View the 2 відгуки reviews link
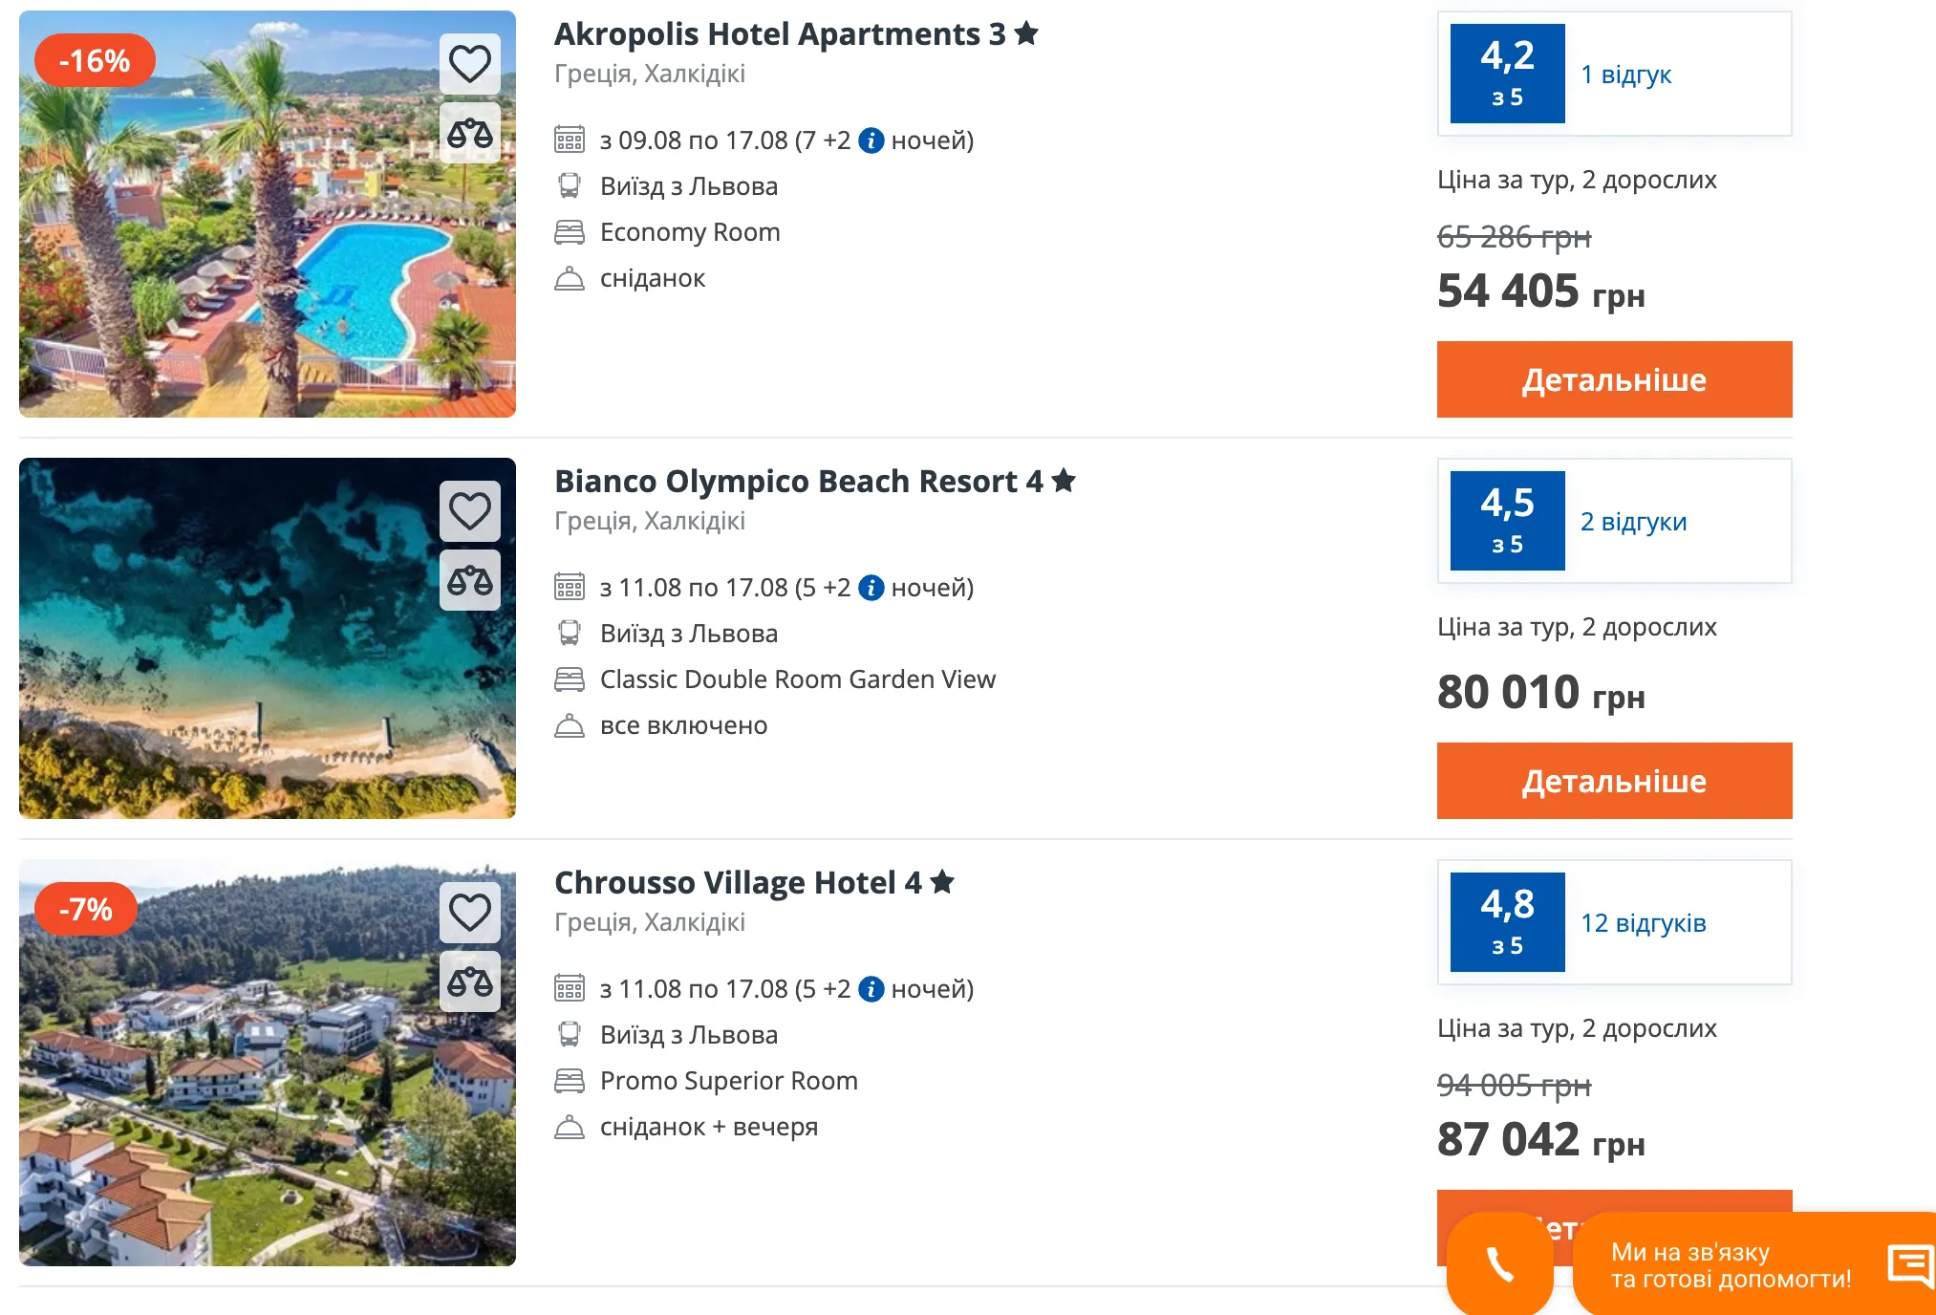The image size is (1936, 1315). (x=1633, y=522)
